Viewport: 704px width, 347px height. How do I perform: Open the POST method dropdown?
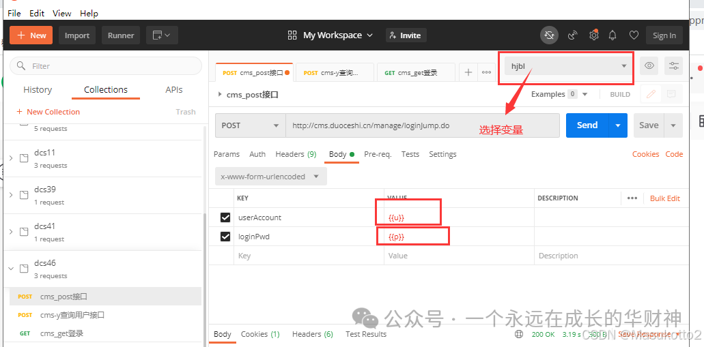click(x=250, y=125)
